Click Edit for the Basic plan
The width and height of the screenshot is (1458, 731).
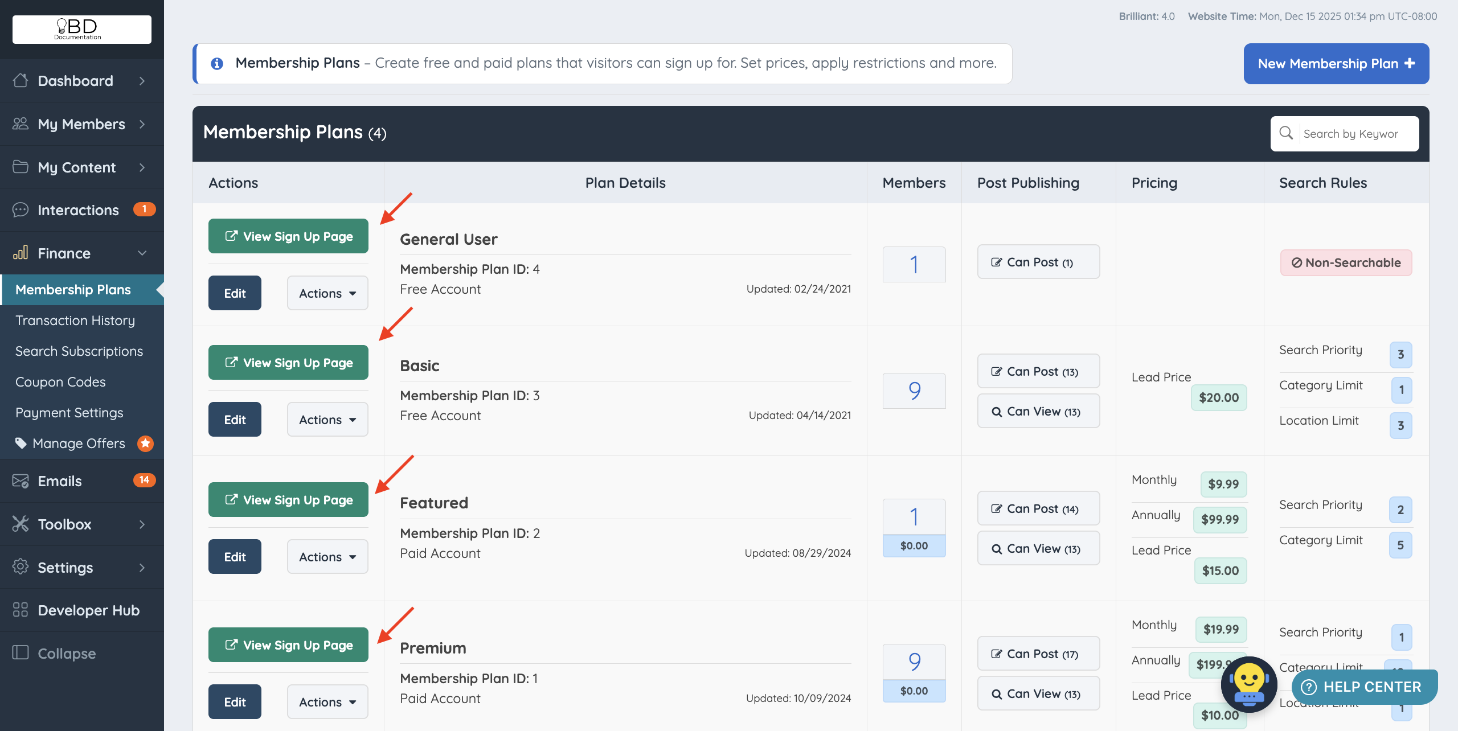click(x=235, y=420)
